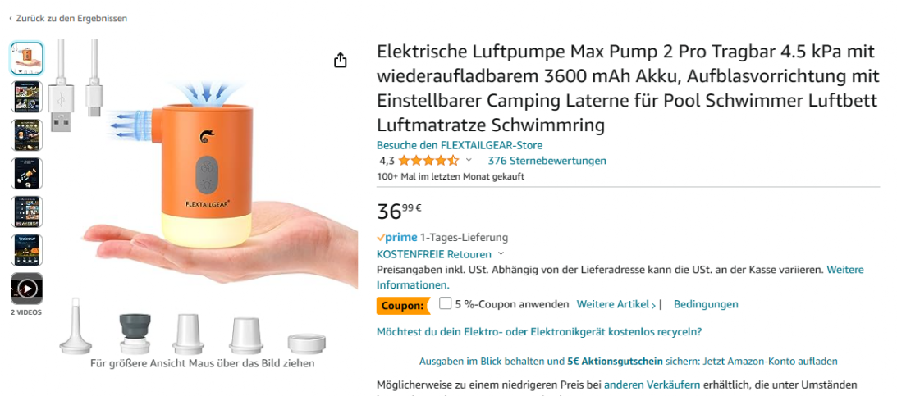
Task: Select the sixth product image thumbnail
Action: point(27,250)
